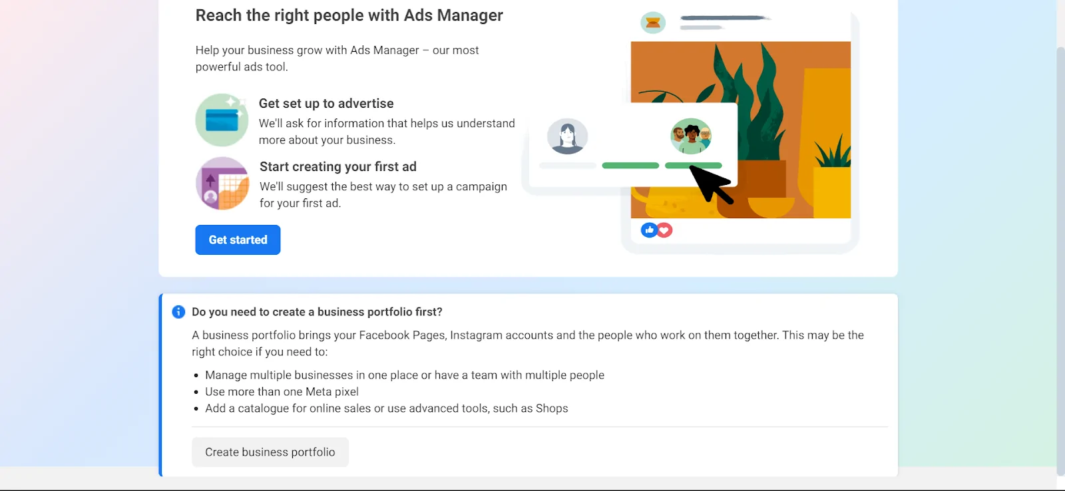This screenshot has height=491, width=1065.
Task: Click the blue info icon beside portfolio question
Action: [178, 311]
